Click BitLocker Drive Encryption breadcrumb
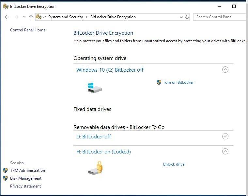The image size is (248, 196). pyautogui.click(x=113, y=17)
